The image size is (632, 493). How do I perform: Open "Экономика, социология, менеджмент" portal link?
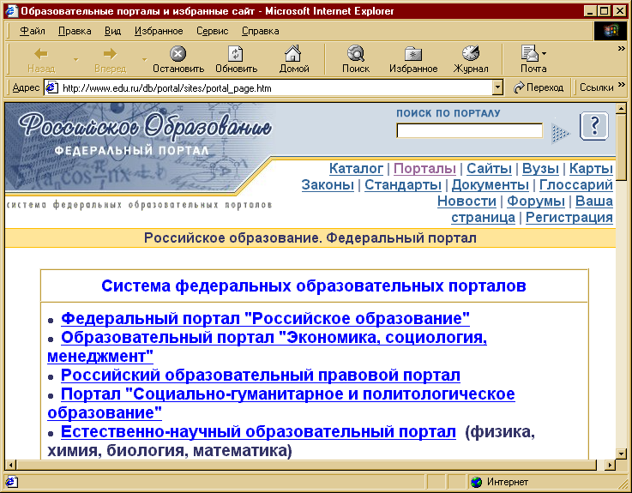coord(267,346)
